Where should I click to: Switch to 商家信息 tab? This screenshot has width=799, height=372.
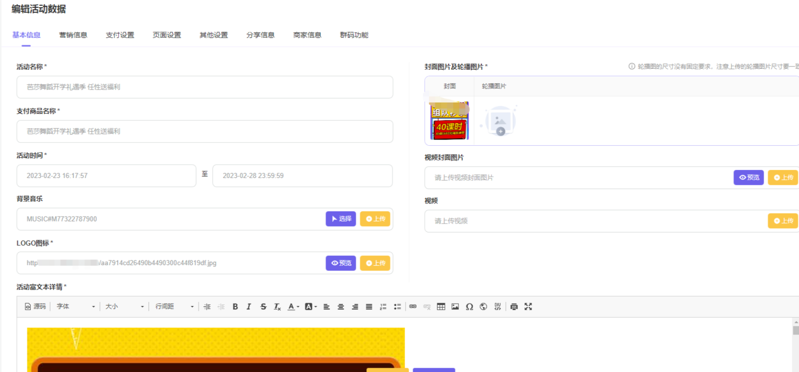point(307,35)
